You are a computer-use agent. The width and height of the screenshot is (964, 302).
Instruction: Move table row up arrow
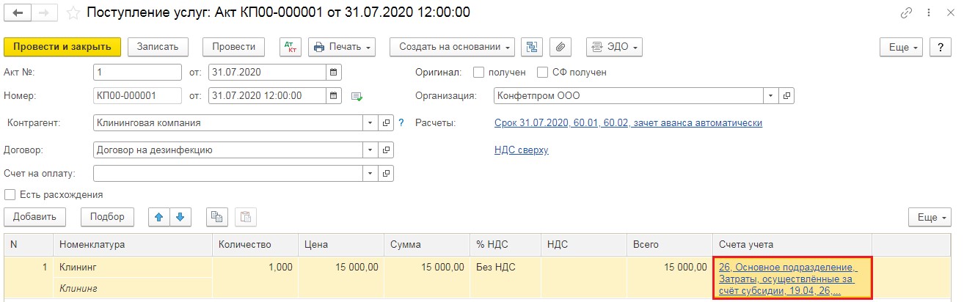point(159,216)
